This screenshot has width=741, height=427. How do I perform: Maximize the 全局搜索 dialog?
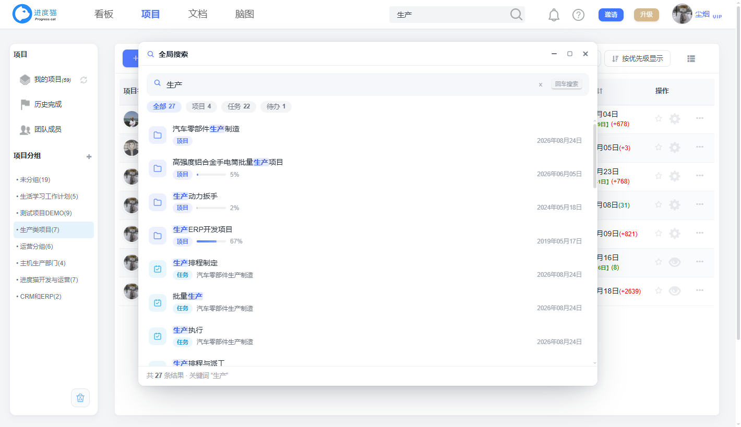(570, 54)
